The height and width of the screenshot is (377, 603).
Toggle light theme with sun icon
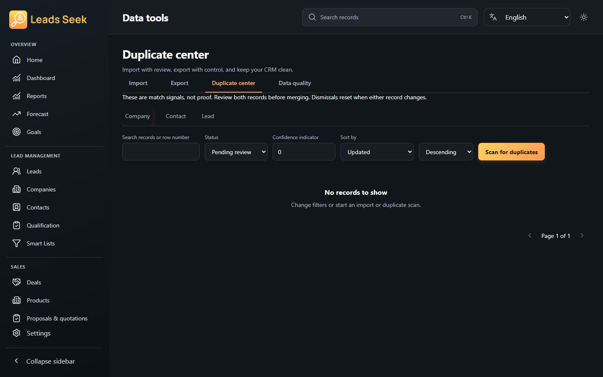click(584, 17)
